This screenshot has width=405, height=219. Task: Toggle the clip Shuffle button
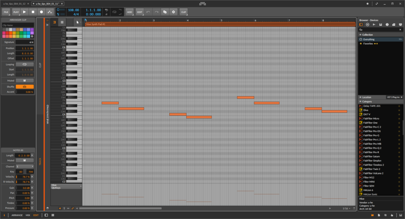25,86
